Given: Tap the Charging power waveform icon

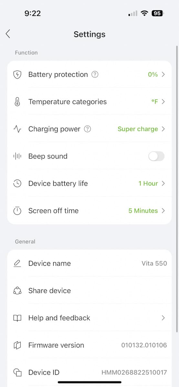Looking at the screenshot, I should pyautogui.click(x=17, y=129).
